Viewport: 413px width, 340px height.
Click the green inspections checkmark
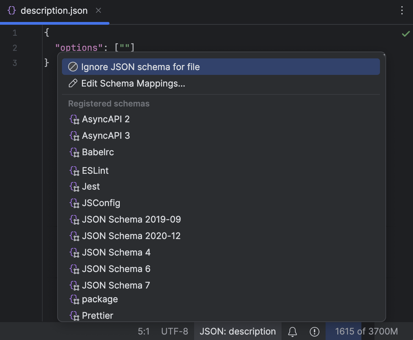[x=406, y=33]
